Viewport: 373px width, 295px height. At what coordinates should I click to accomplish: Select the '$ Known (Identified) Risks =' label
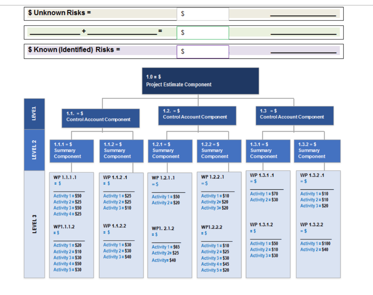pyautogui.click(x=74, y=50)
